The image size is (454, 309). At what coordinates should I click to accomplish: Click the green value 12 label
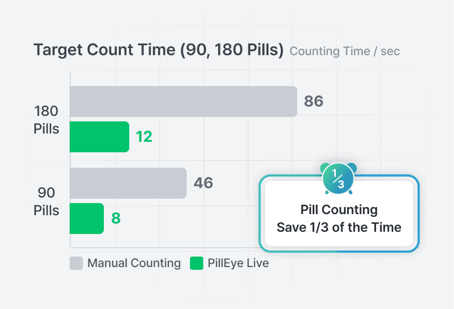coord(144,137)
